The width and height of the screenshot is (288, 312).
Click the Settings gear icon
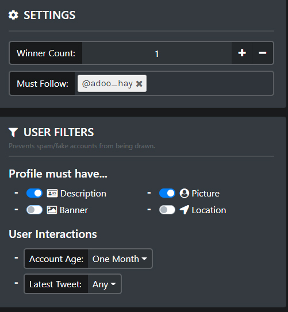[x=13, y=15]
